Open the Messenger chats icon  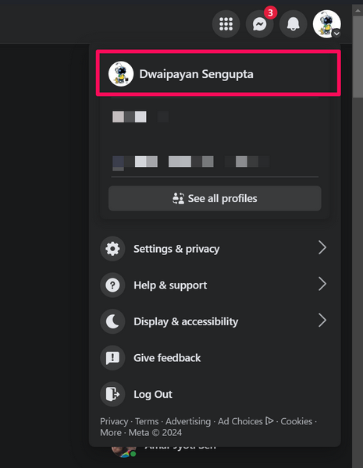259,24
